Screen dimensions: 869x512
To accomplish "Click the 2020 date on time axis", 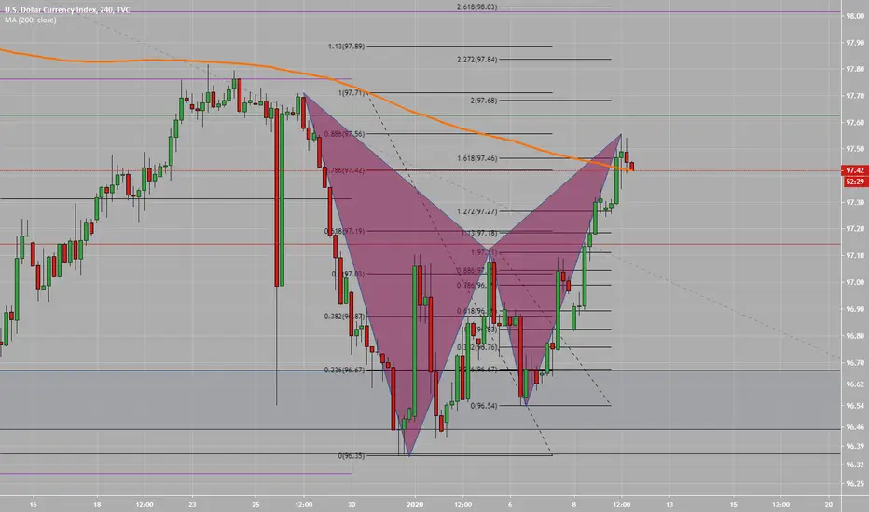I will click(x=415, y=505).
